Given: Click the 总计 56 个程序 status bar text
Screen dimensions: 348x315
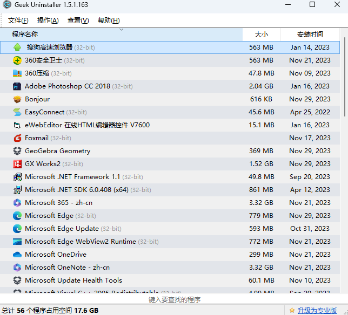Looking at the screenshot, I should tap(50, 310).
